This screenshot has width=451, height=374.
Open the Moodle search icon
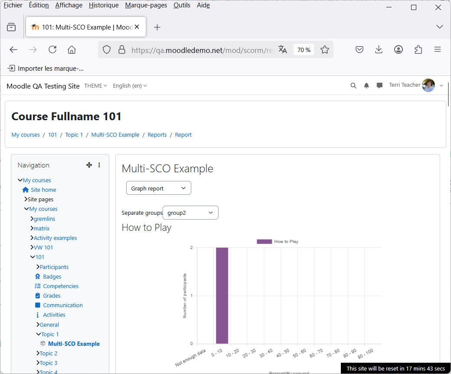point(353,85)
